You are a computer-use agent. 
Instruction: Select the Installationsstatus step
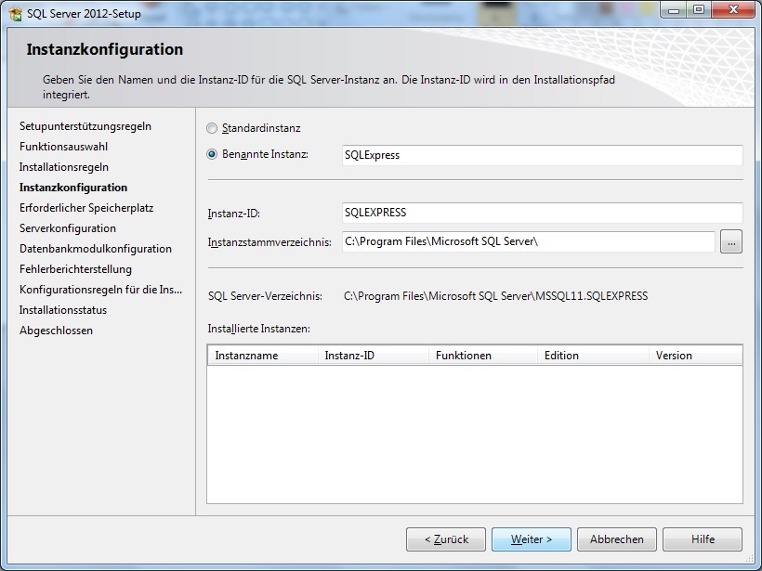click(x=63, y=310)
